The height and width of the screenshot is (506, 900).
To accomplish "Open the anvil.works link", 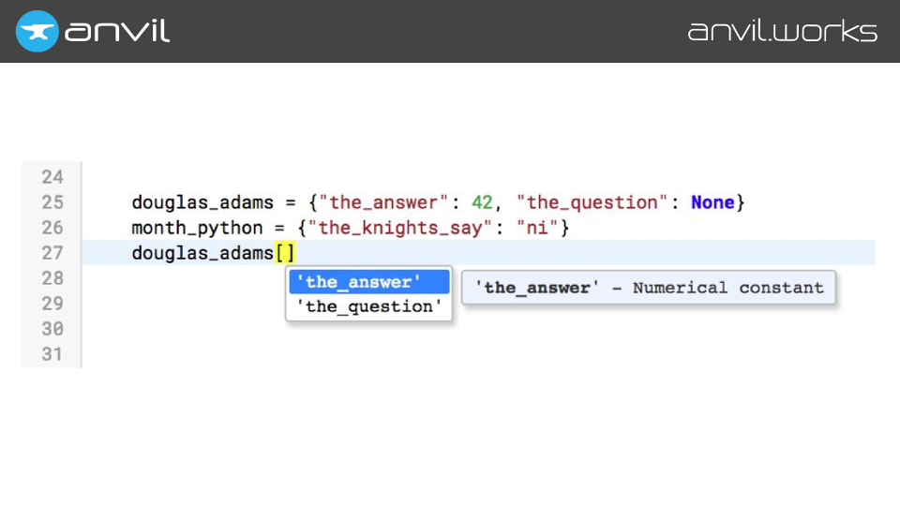I will coord(782,31).
